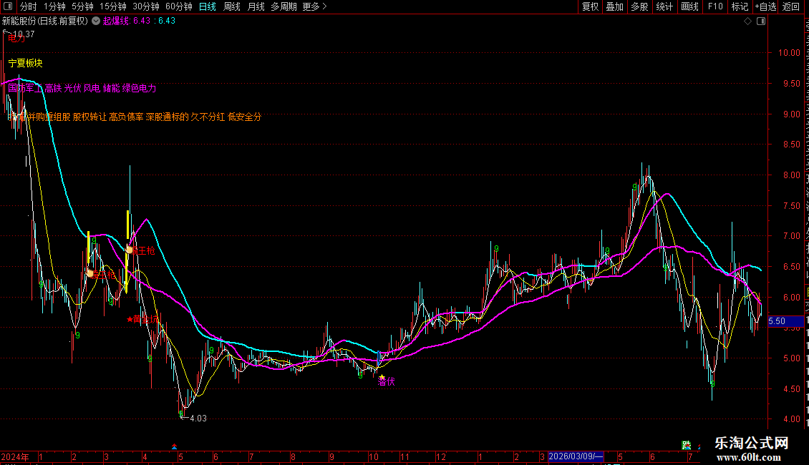Switch to the 5分钟 timeframe
The height and width of the screenshot is (465, 809).
[82, 6]
